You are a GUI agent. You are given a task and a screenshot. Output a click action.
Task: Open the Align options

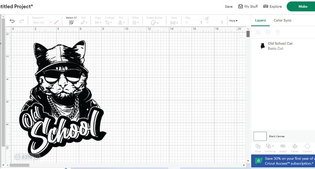pyautogui.click(x=98, y=23)
